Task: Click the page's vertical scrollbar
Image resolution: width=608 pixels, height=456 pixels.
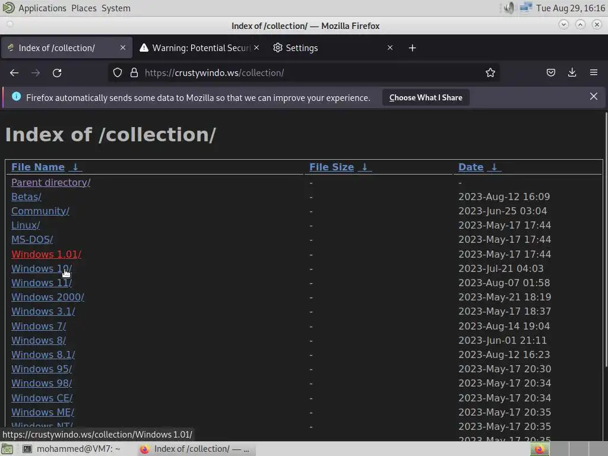Action: [606, 240]
